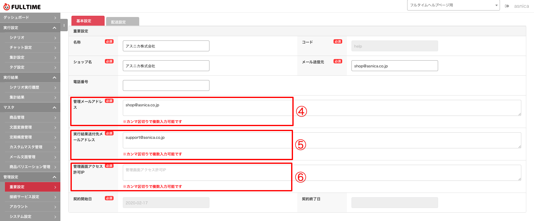Open the シナリオ menu item

(x=32, y=38)
